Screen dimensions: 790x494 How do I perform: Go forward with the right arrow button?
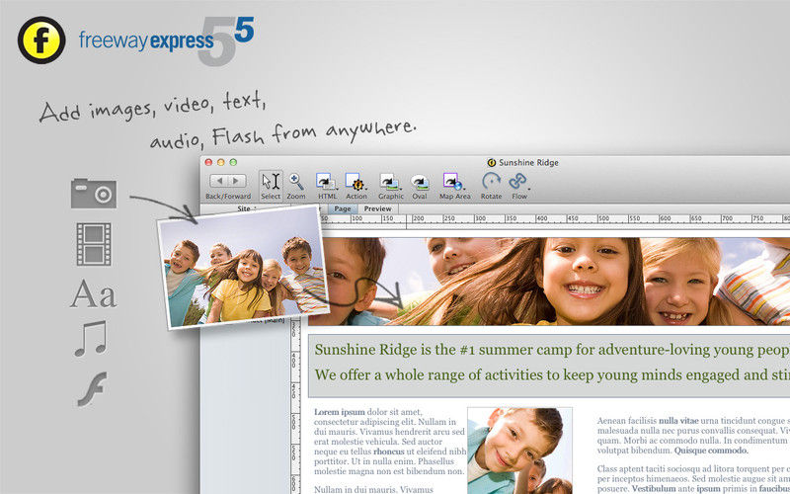click(237, 181)
